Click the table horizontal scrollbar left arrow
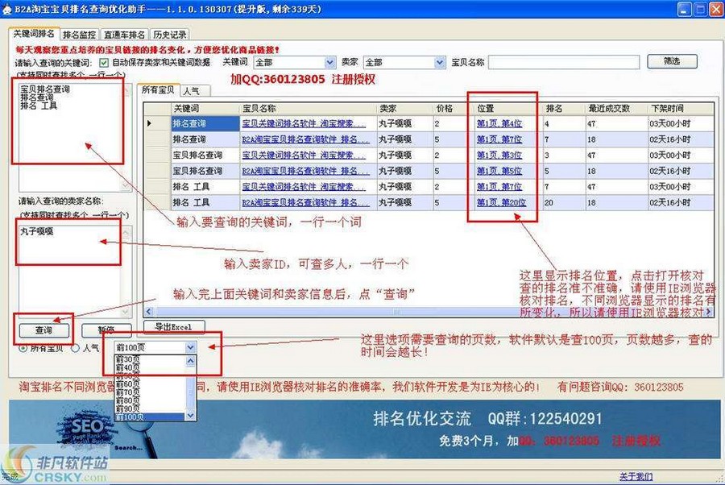The width and height of the screenshot is (725, 485). 149,312
